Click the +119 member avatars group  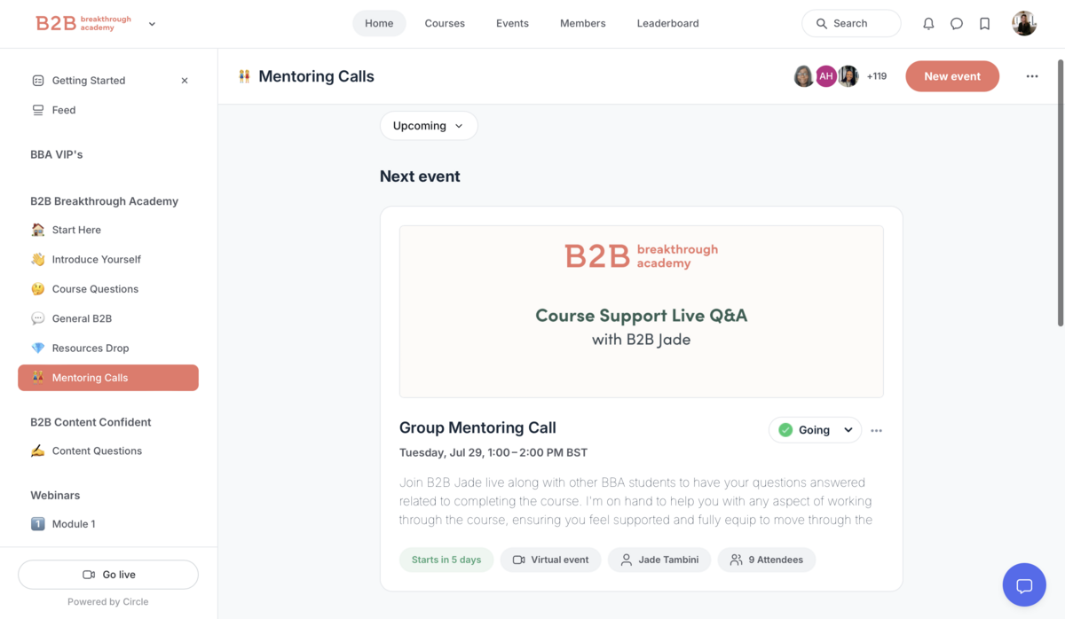(840, 76)
